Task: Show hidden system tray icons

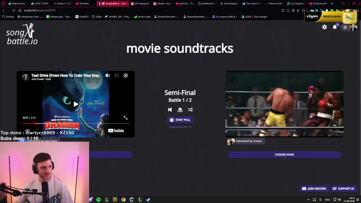Action: (x=308, y=200)
